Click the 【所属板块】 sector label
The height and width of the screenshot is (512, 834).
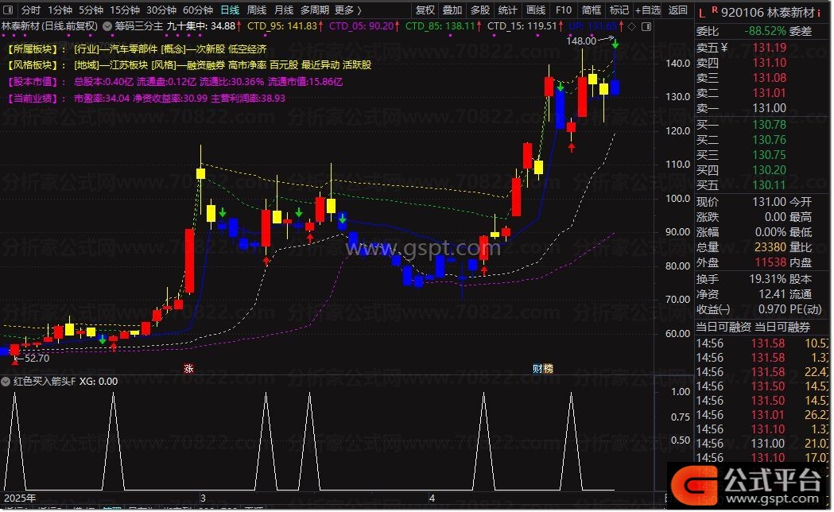(x=33, y=49)
